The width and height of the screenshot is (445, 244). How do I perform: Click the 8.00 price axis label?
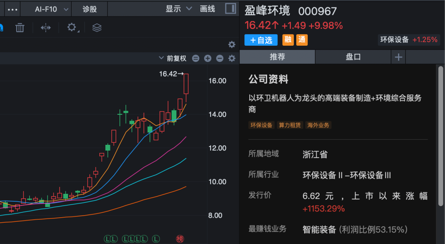(x=215, y=215)
